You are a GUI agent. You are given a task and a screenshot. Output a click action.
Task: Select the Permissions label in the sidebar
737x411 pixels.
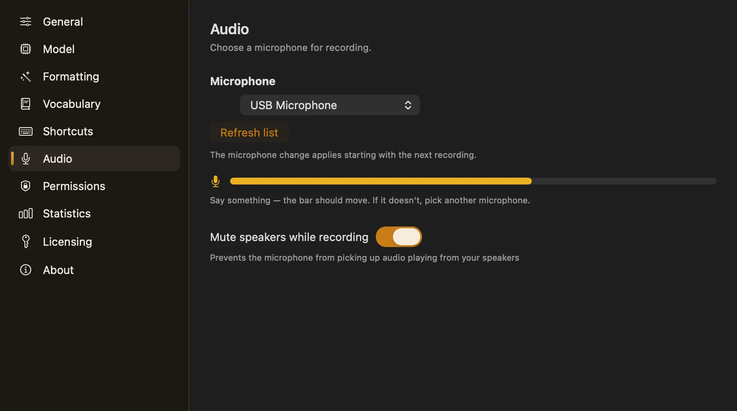click(x=74, y=186)
